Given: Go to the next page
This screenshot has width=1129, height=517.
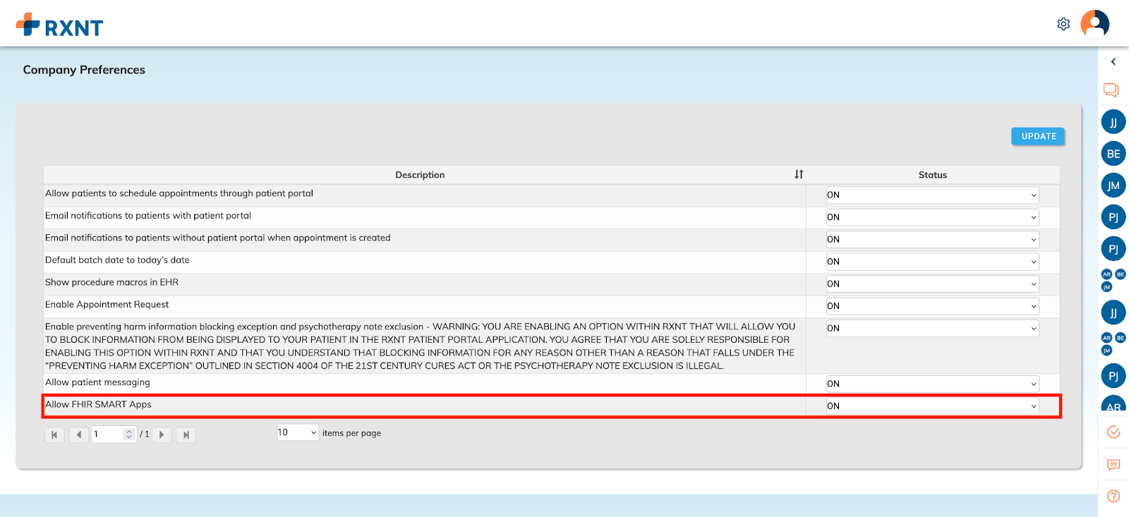Looking at the screenshot, I should 162,434.
